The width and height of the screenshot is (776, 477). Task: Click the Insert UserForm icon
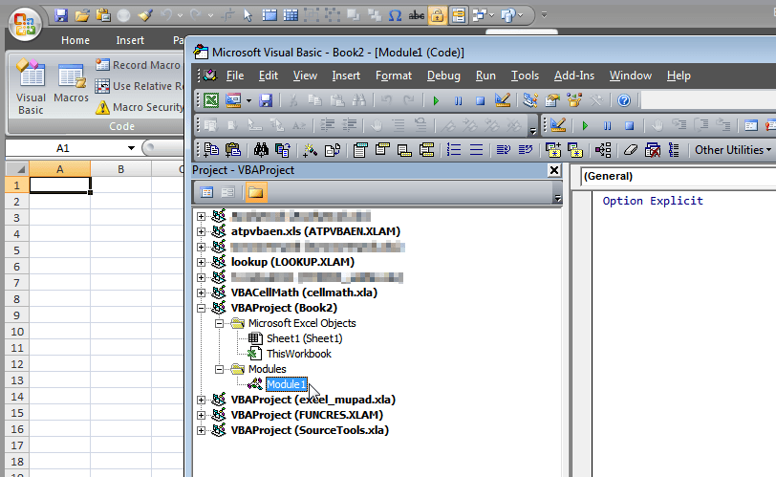click(x=233, y=100)
